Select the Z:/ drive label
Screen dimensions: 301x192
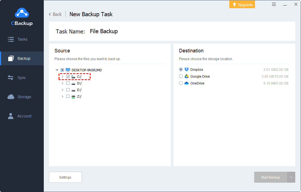tap(79, 96)
